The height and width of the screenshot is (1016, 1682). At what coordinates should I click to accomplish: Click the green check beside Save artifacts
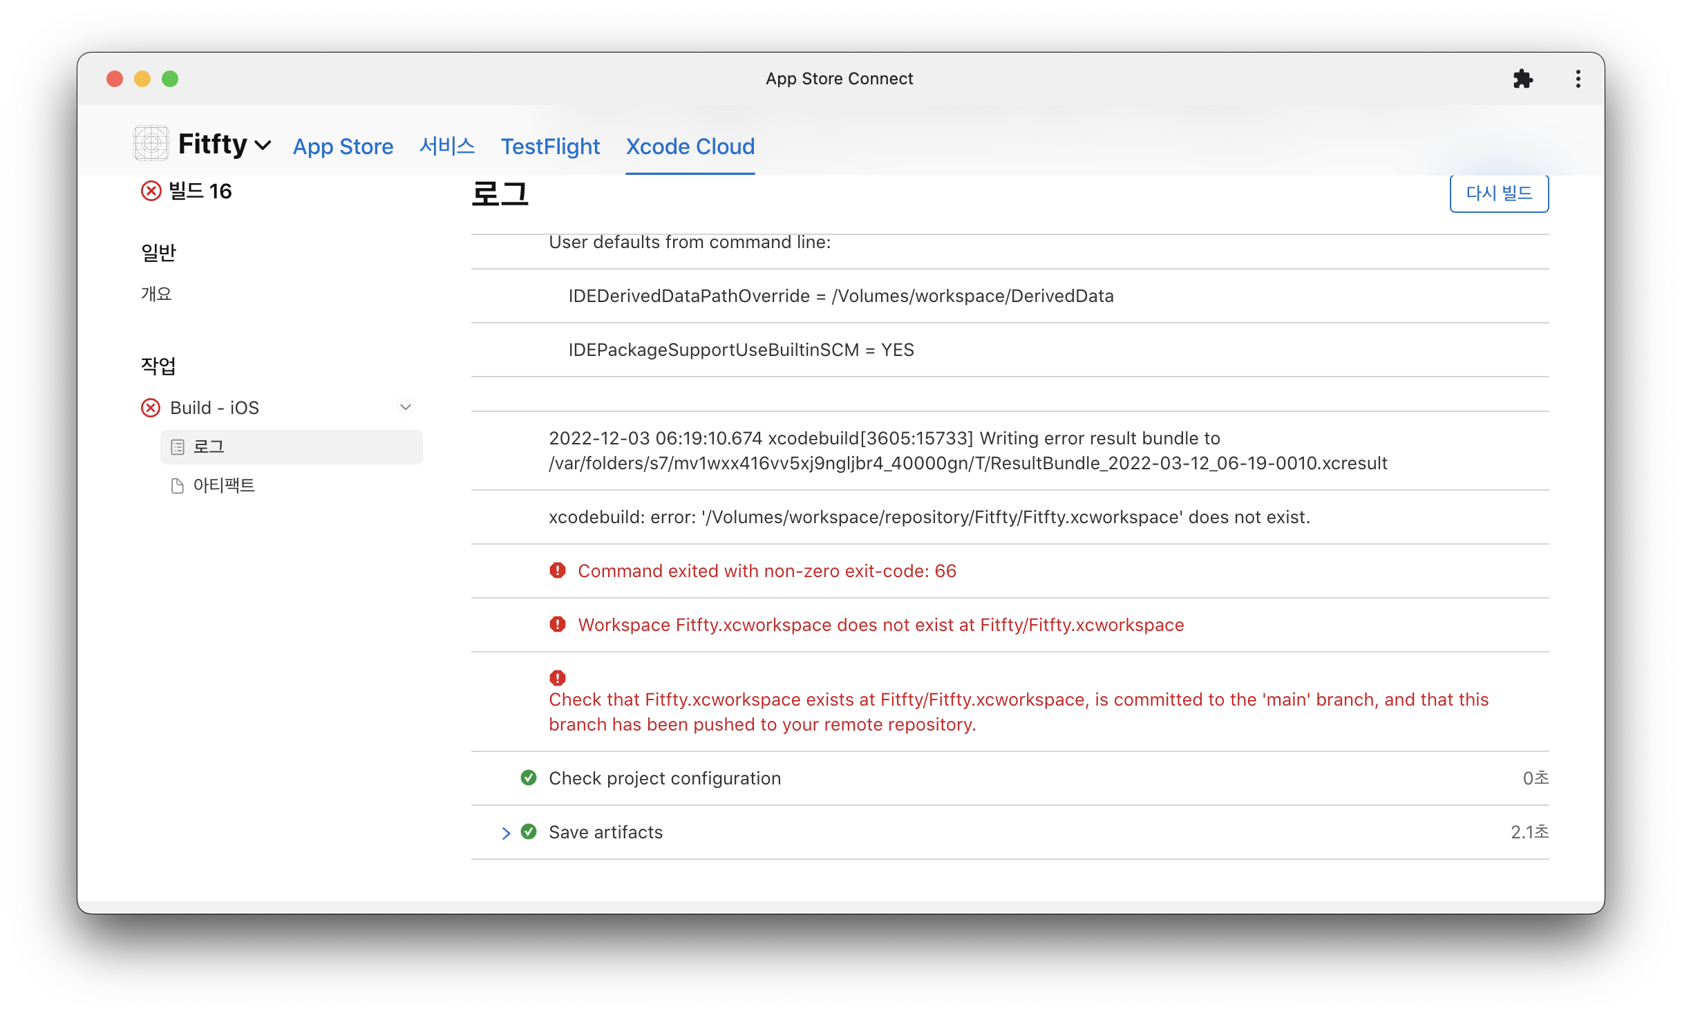pos(529,831)
